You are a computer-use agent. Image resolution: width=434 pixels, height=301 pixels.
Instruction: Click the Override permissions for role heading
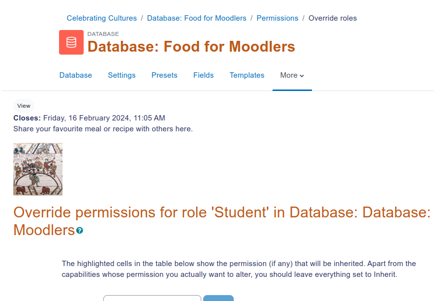click(x=222, y=221)
